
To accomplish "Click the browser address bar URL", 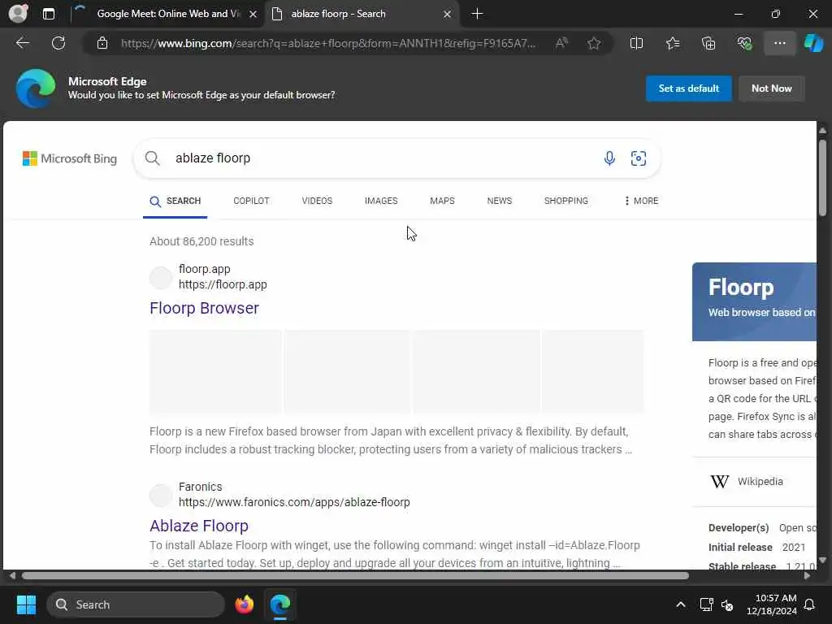I will click(x=328, y=43).
